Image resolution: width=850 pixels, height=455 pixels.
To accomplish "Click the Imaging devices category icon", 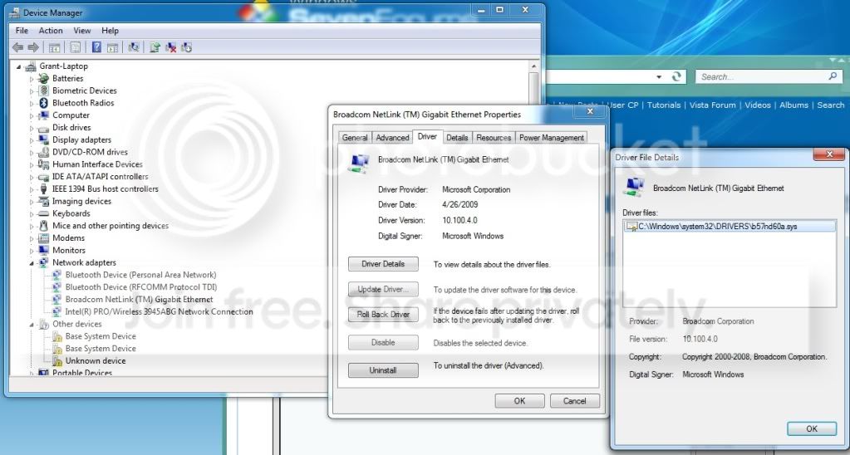I will (43, 202).
